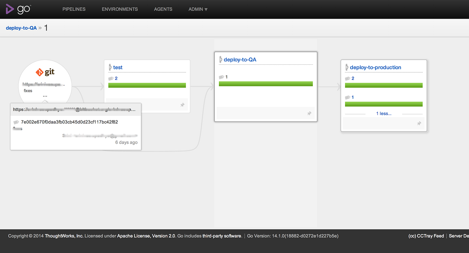
Task: Collapse instances via '1 less...' link
Action: pos(384,114)
